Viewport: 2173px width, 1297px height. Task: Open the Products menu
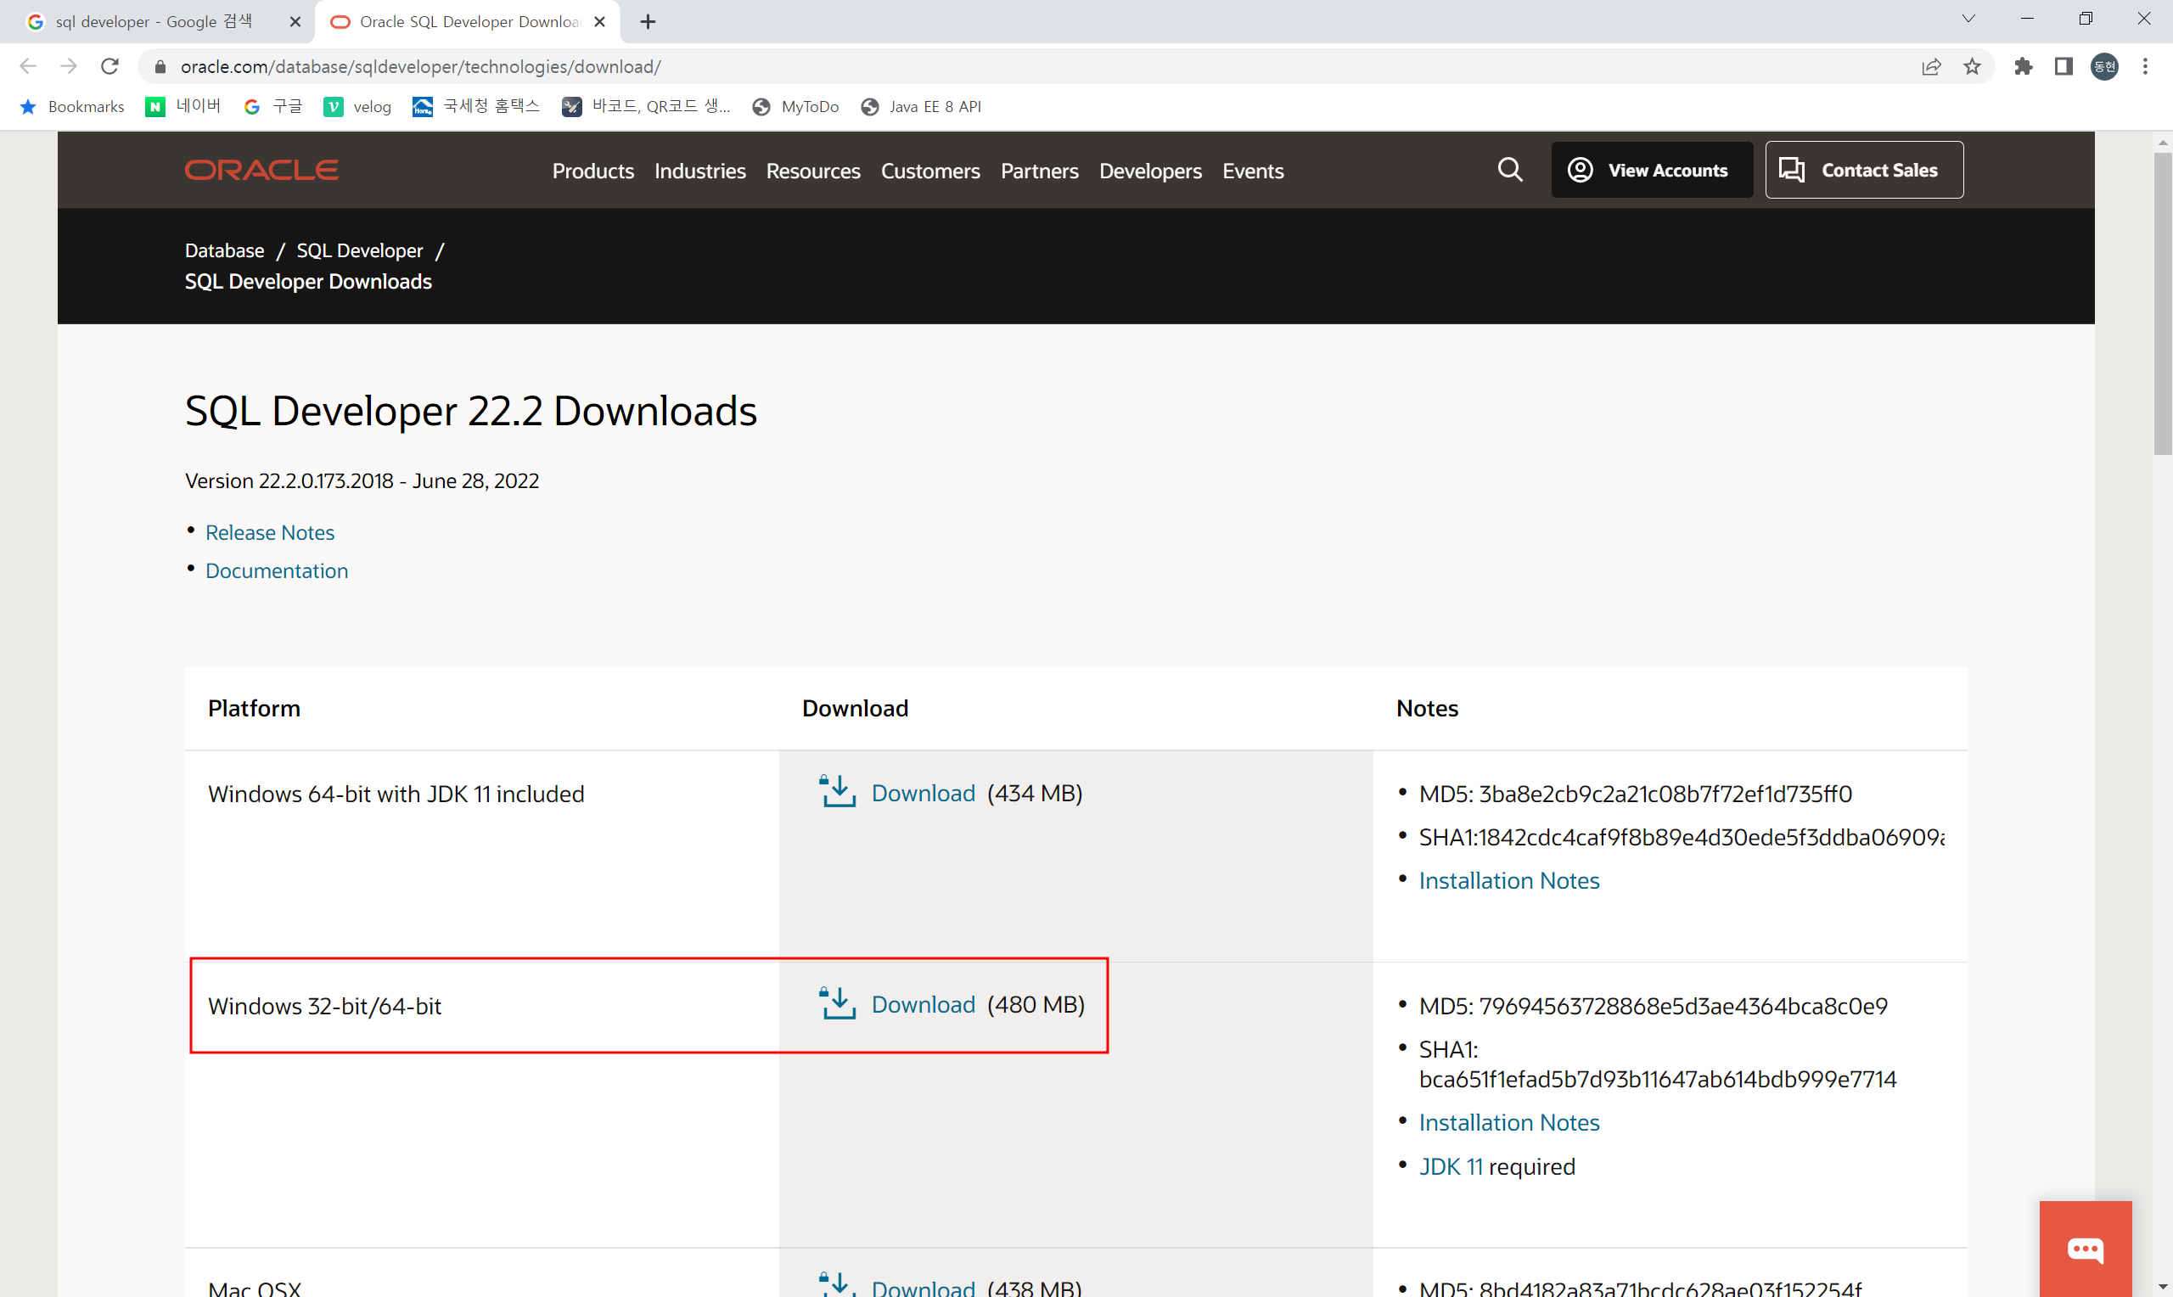(592, 171)
